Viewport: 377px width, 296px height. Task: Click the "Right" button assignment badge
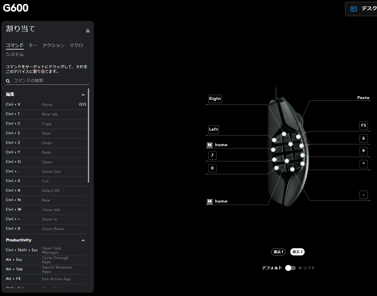(215, 99)
